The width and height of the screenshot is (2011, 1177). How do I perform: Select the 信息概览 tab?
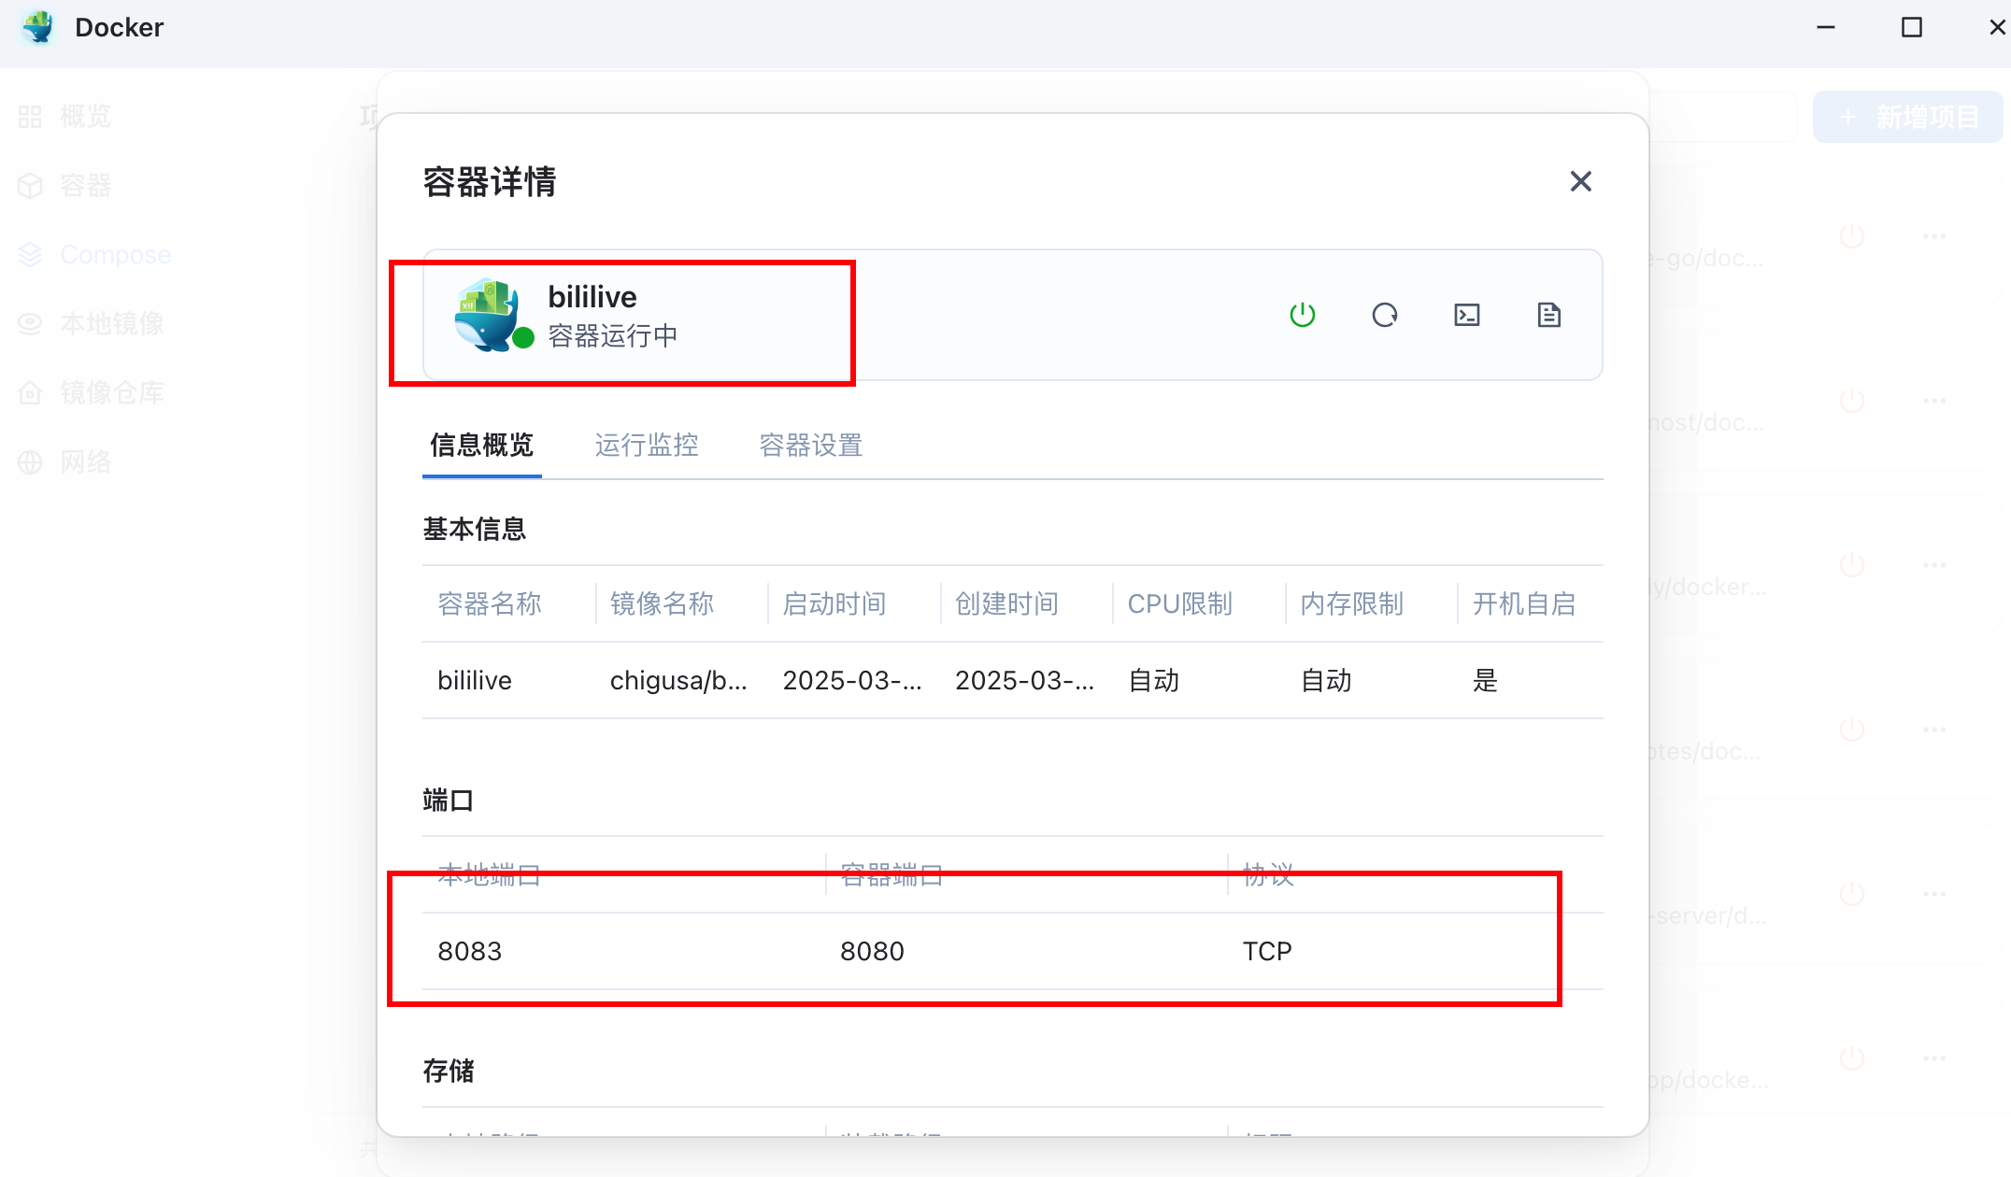pyautogui.click(x=481, y=446)
